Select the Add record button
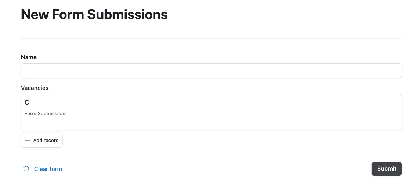415x182 pixels. coord(41,140)
